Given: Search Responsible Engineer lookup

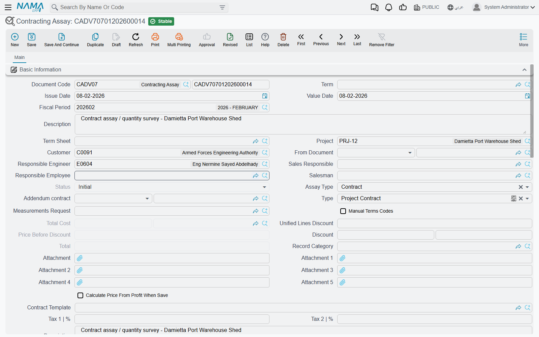Looking at the screenshot, I should 265,164.
